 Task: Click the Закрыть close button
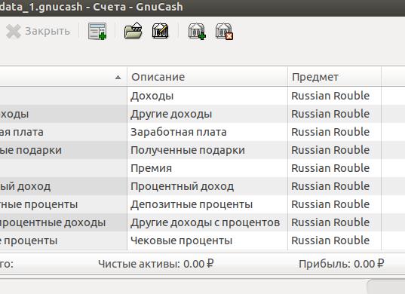(38, 31)
